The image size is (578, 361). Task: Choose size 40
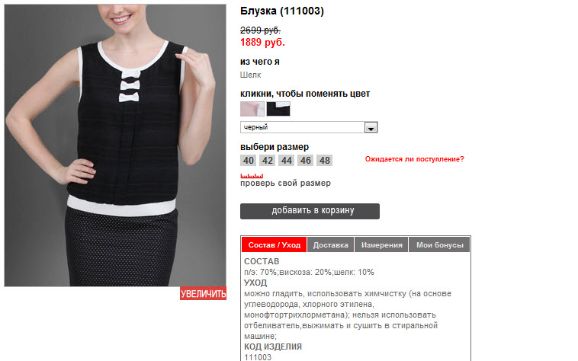coord(249,161)
